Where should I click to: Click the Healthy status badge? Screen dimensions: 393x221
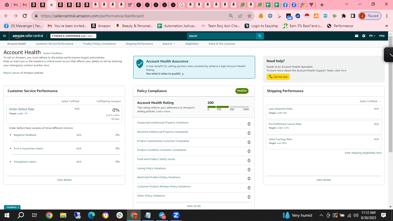click(242, 91)
